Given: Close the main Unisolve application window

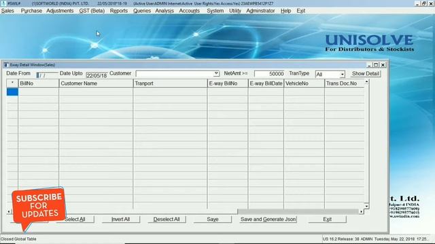Looking at the screenshot, I should pos(431,3).
